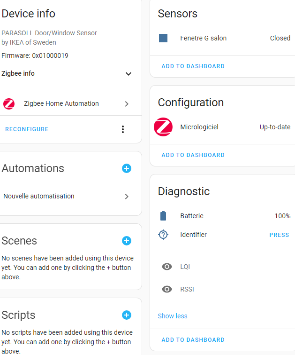
Task: Click the Zigbee Home Automation label
Action: [61, 103]
